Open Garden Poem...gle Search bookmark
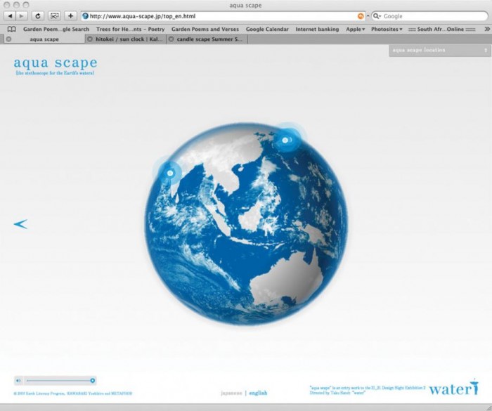492x411 pixels. 56,30
